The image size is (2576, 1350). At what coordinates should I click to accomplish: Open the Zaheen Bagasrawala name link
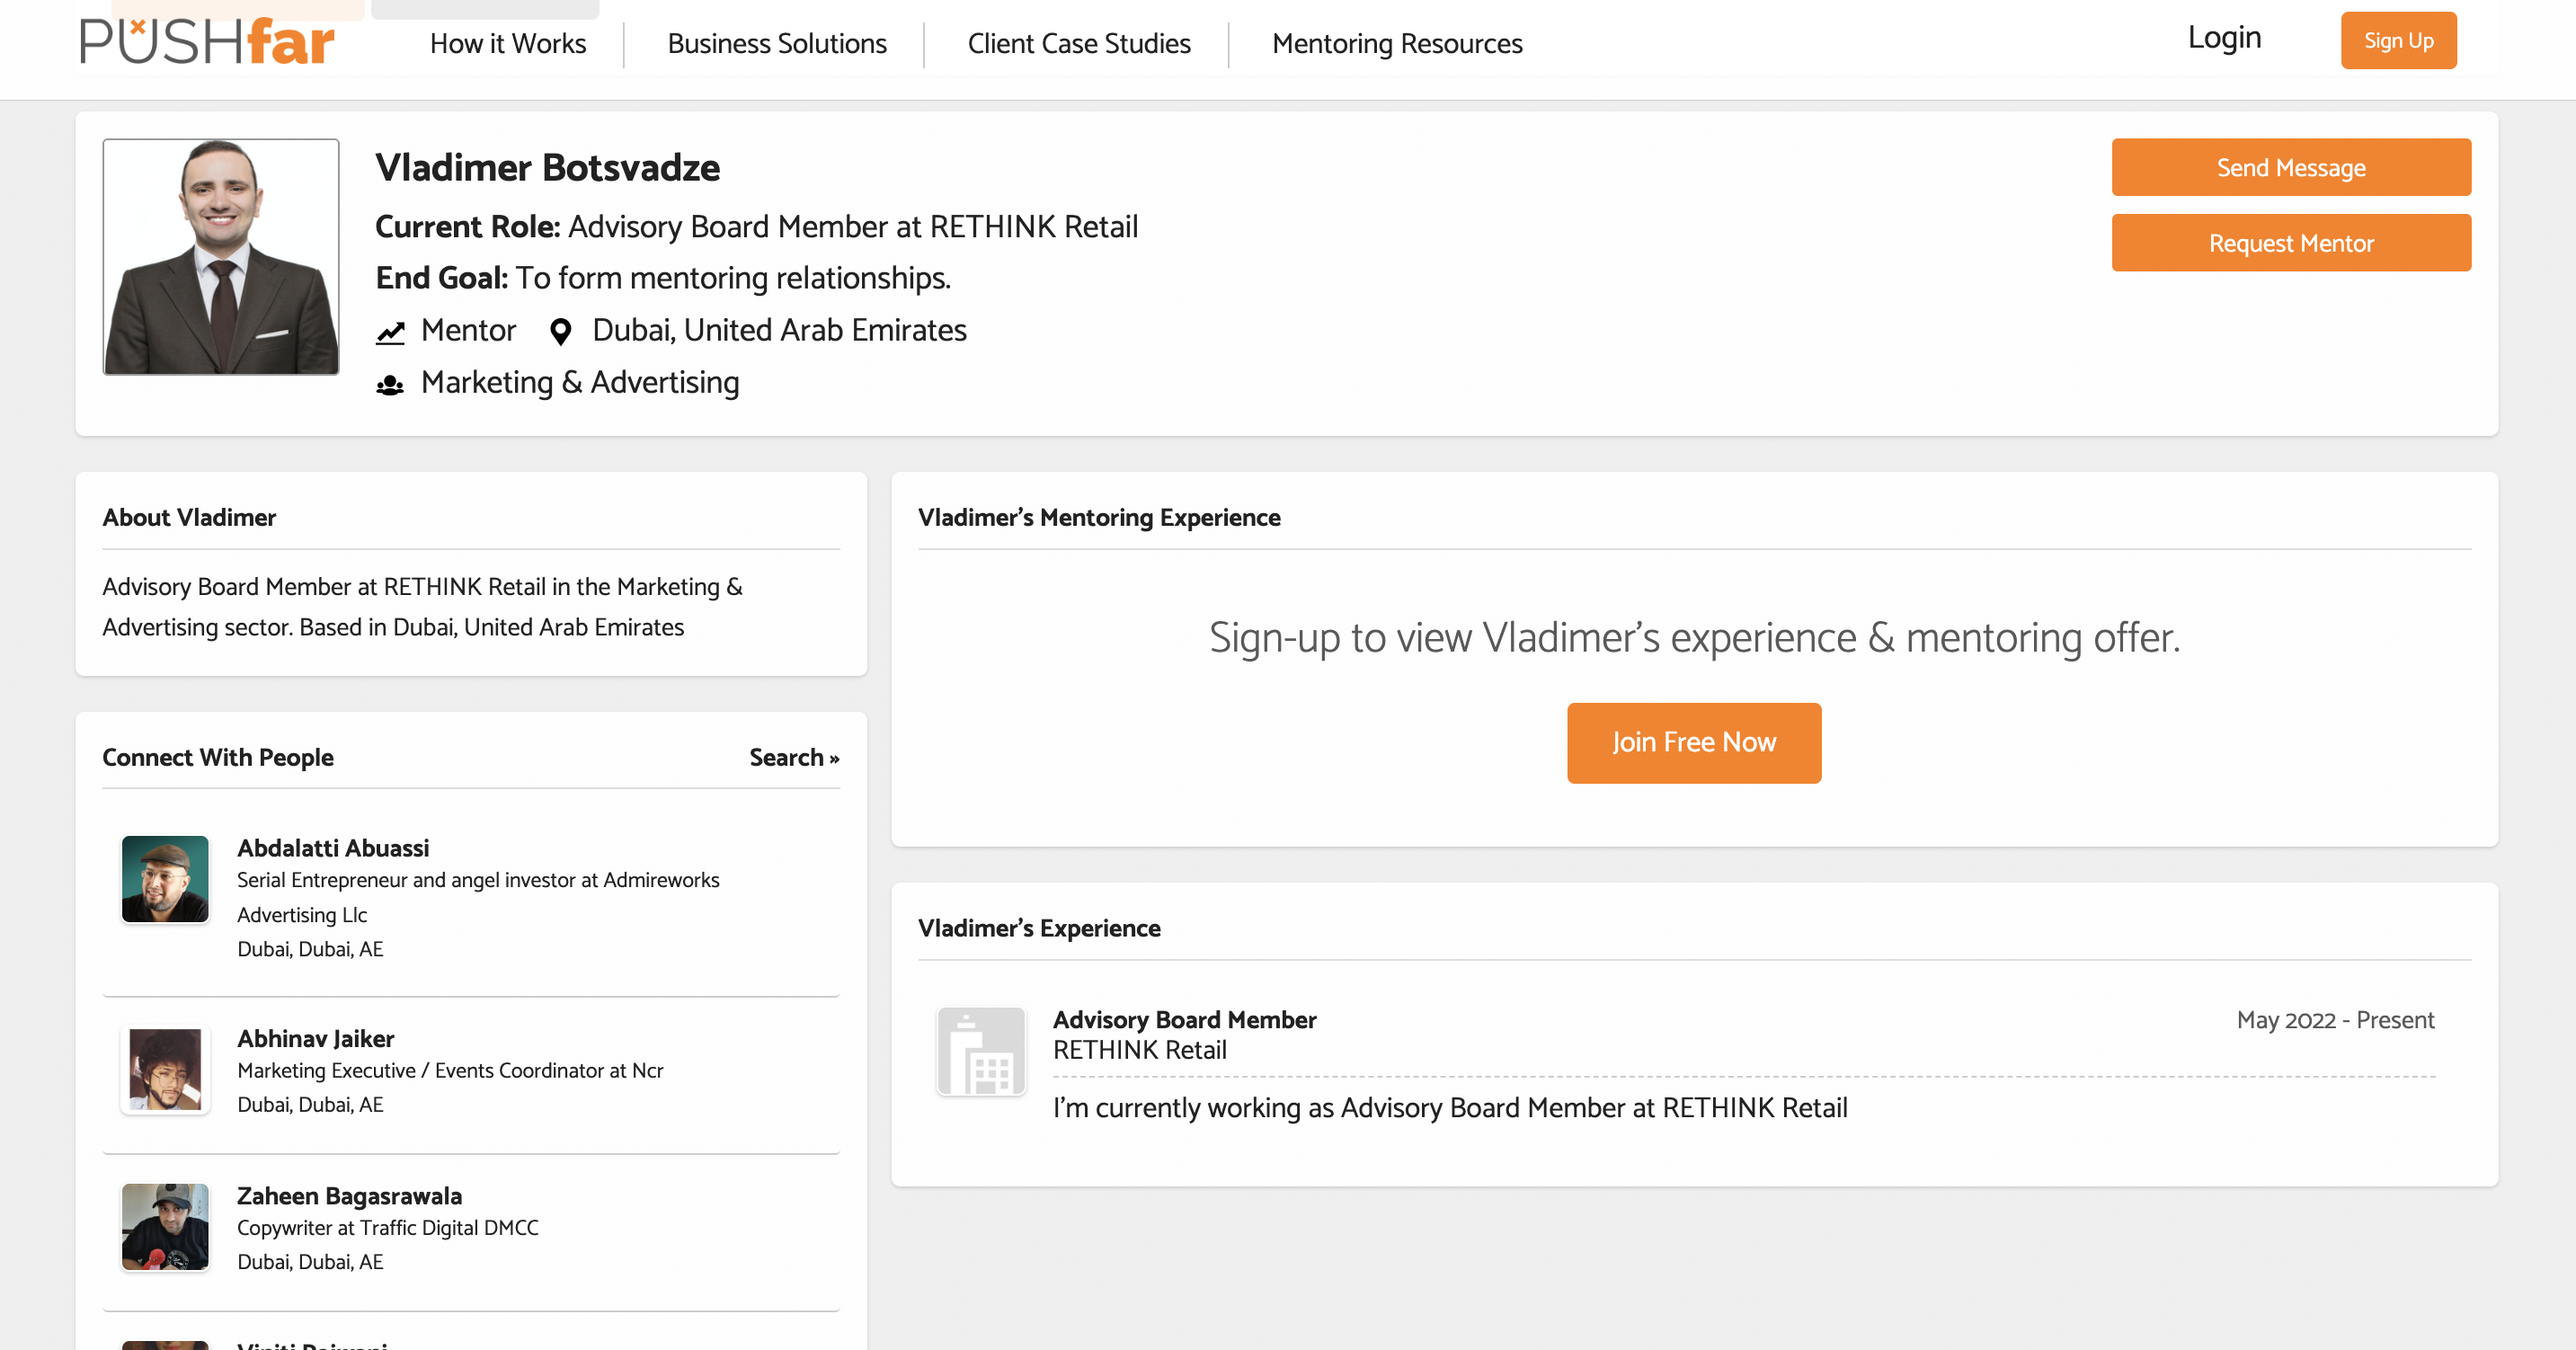point(349,1196)
